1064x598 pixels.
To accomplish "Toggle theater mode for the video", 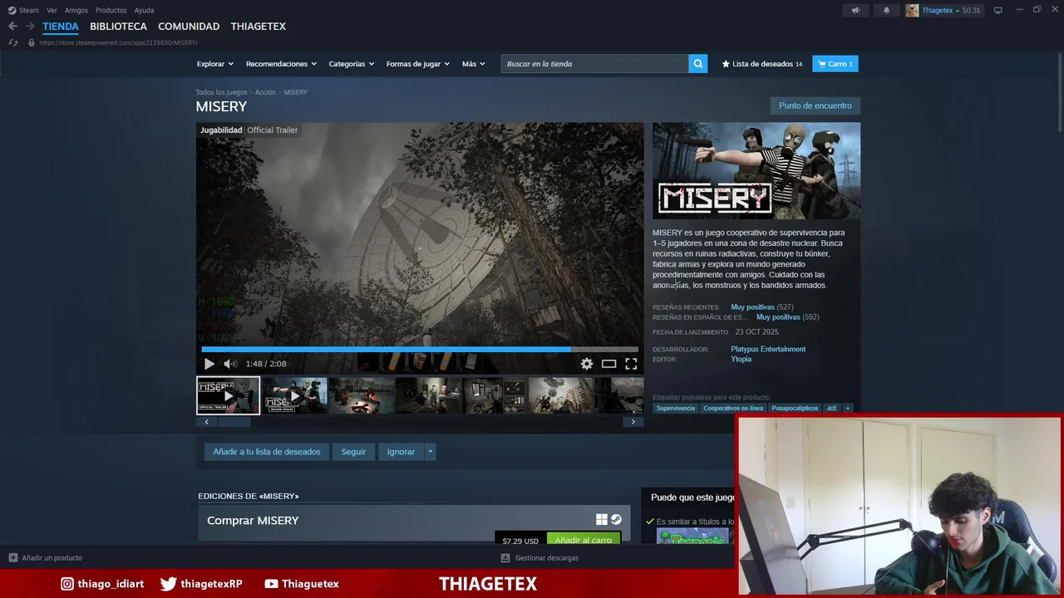I will (x=609, y=364).
